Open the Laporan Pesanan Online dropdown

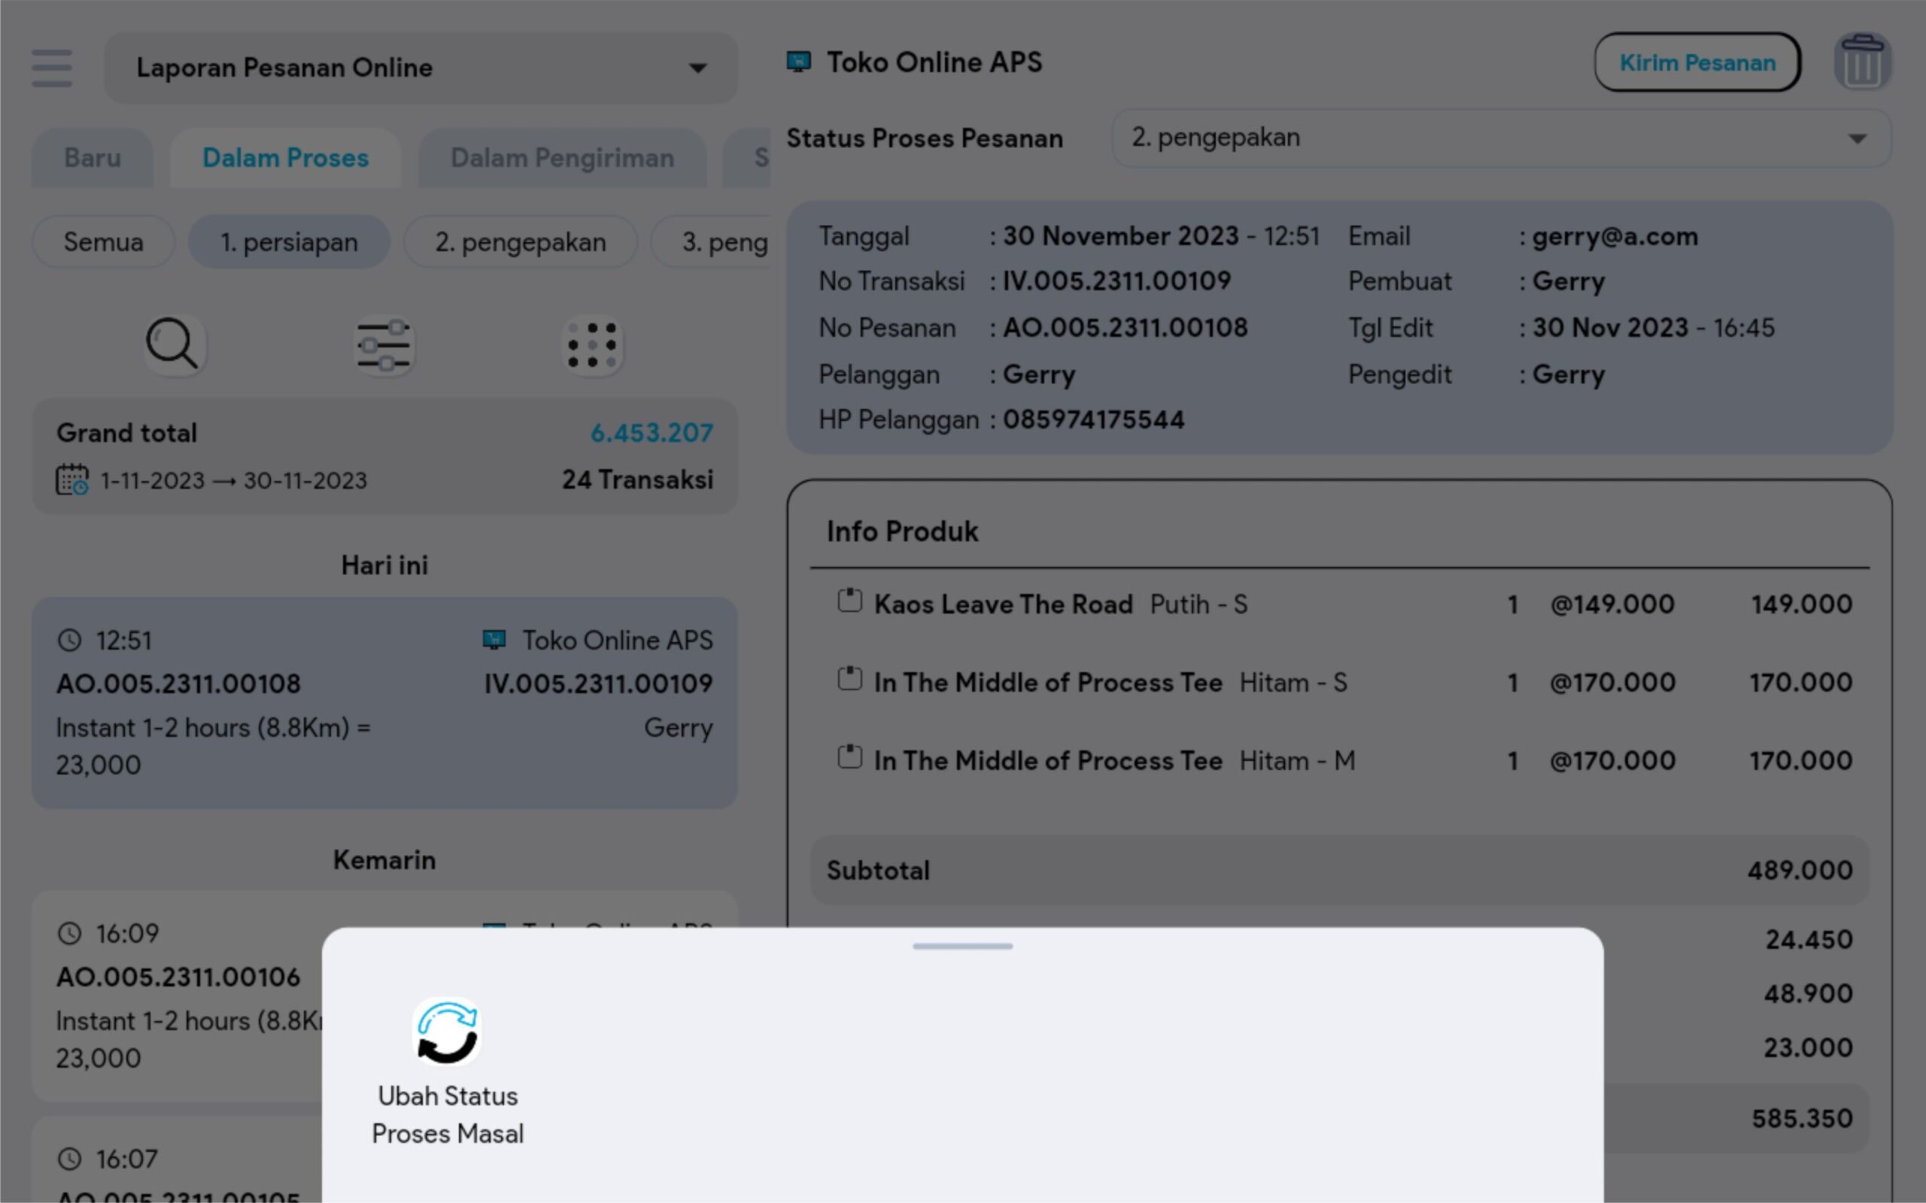pyautogui.click(x=421, y=68)
